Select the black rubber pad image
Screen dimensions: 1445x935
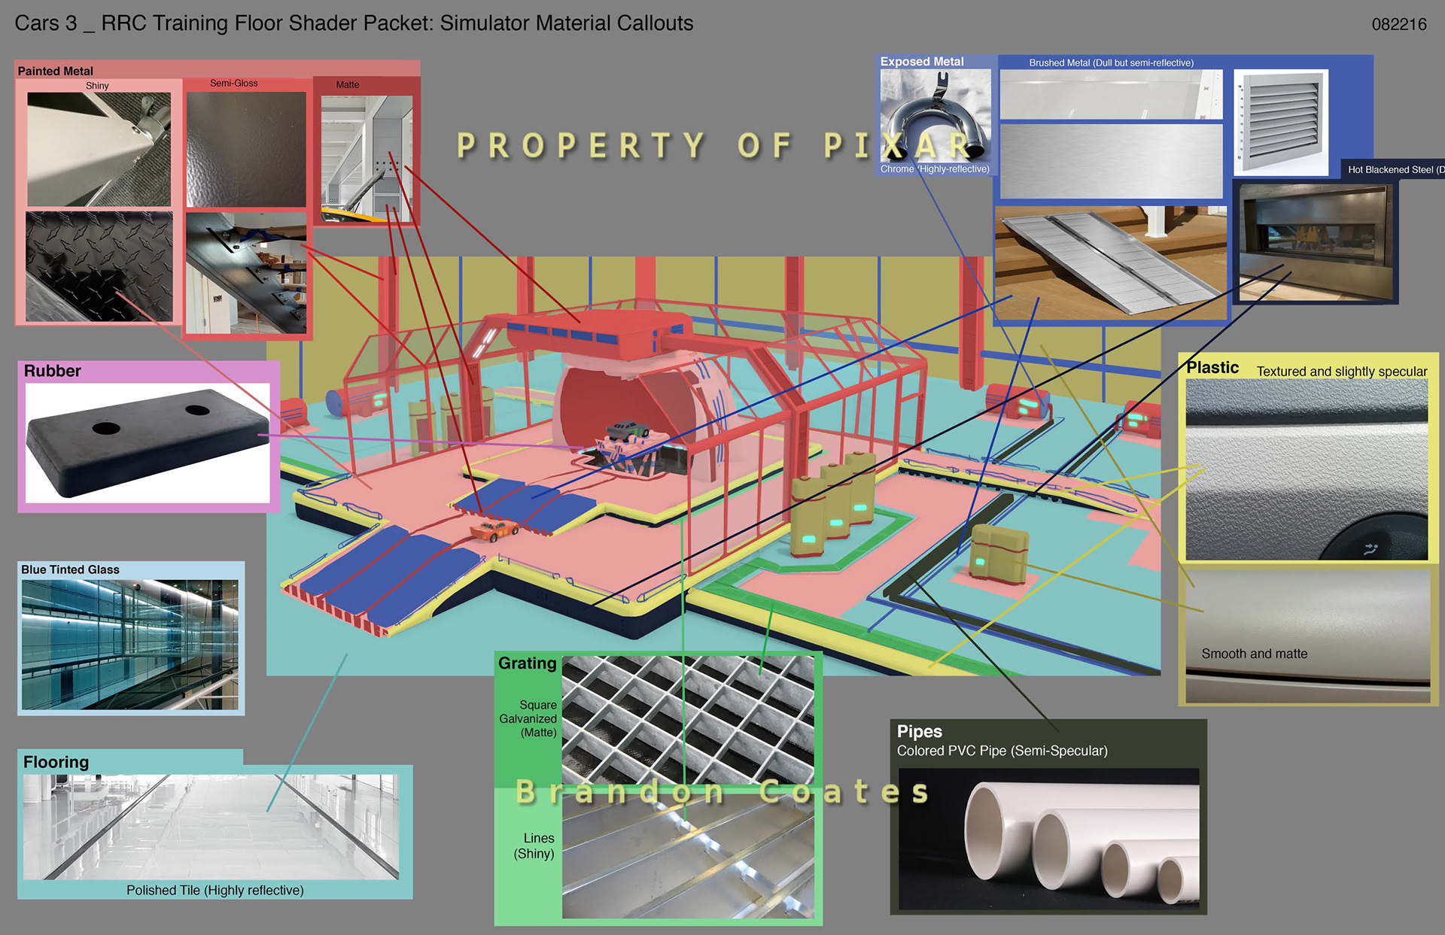148,442
